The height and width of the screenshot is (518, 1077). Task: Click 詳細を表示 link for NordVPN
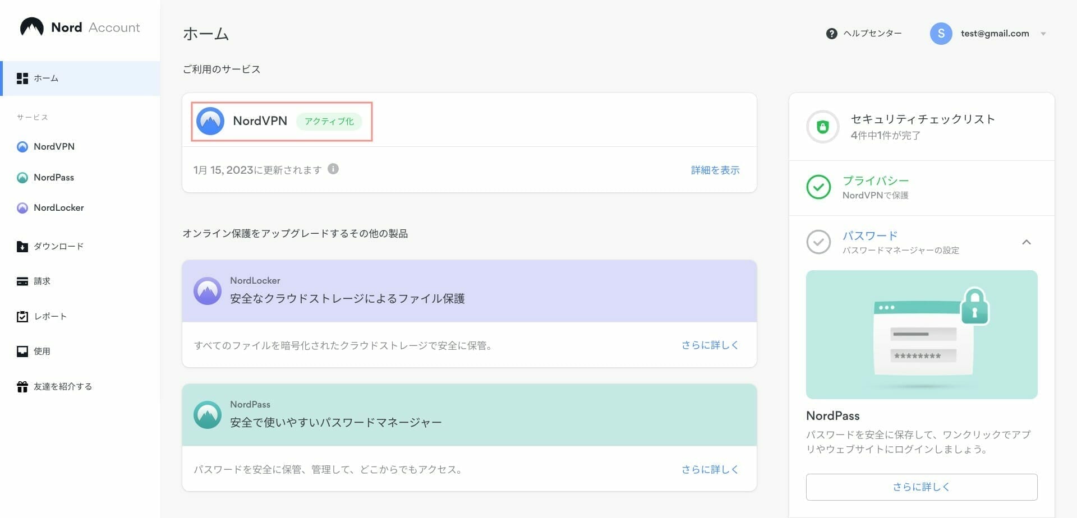point(715,170)
